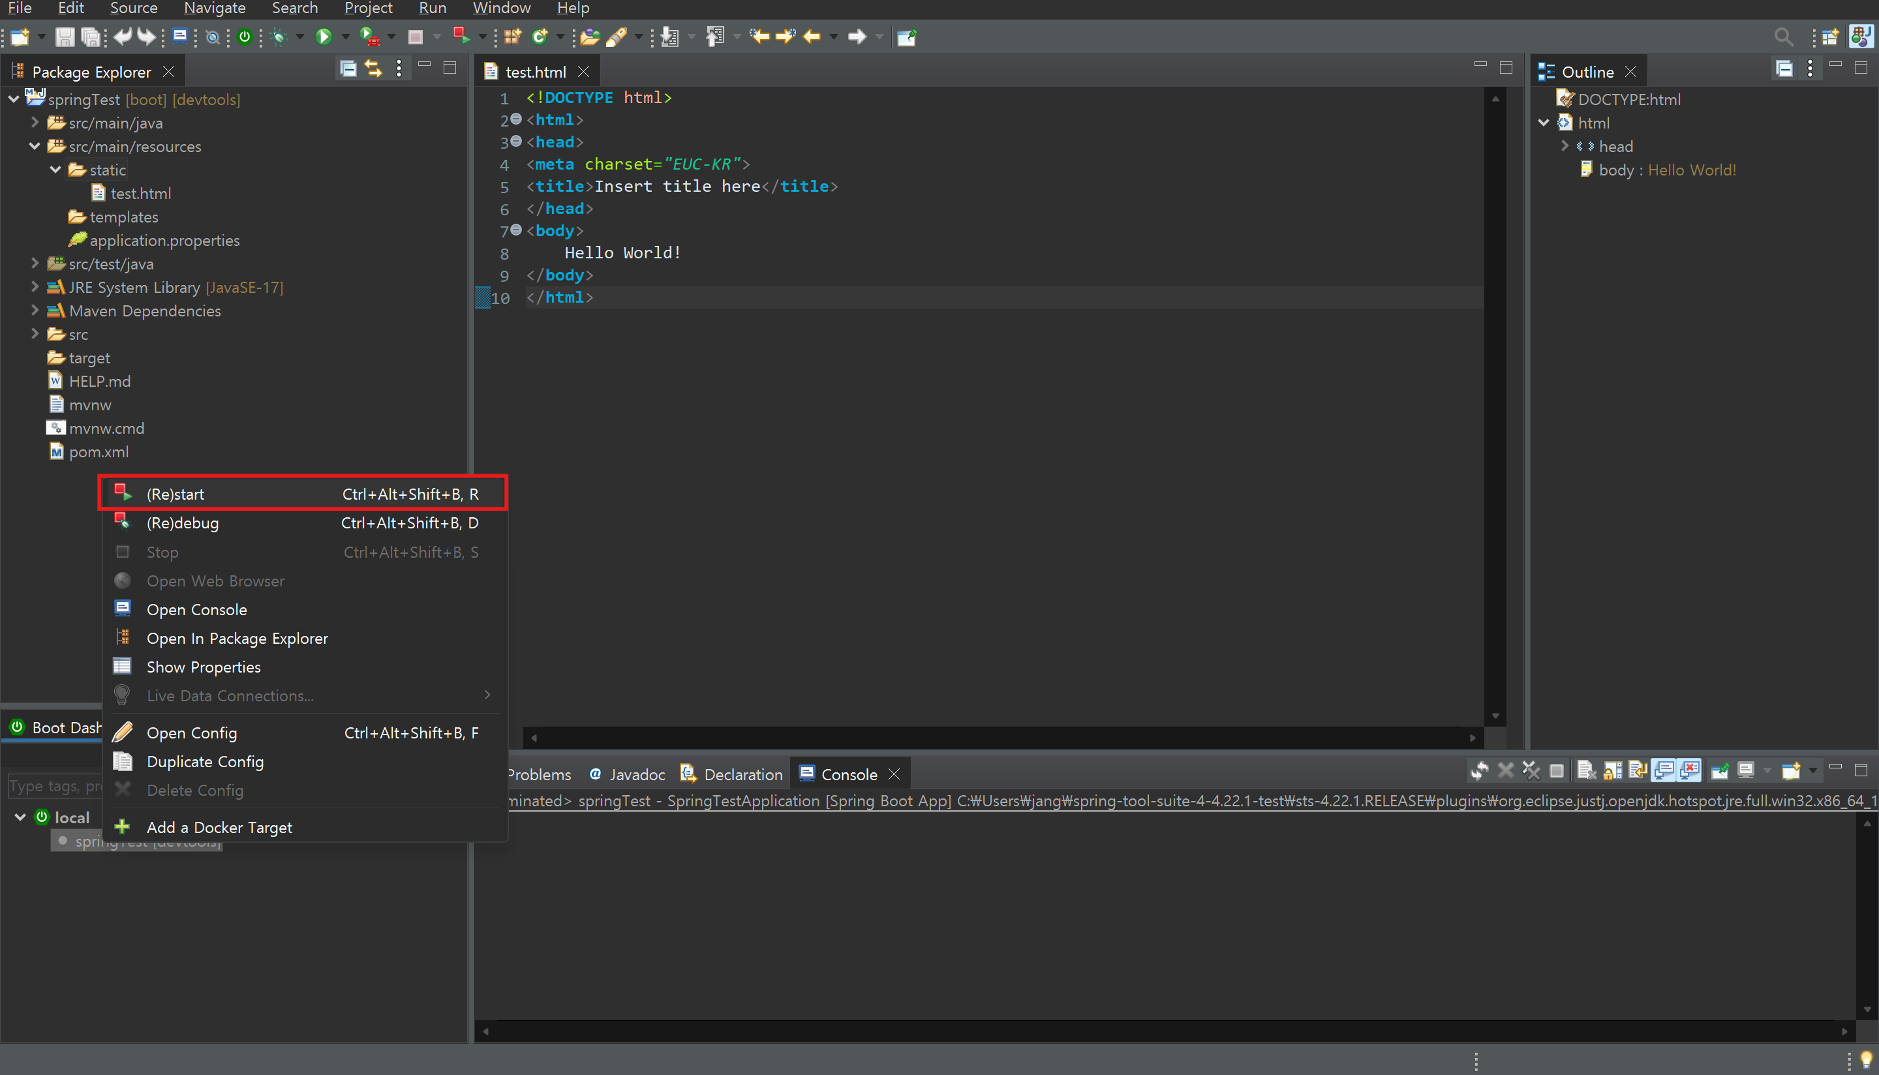Expand the src/main/java folder
Viewport: 1879px width, 1075px height.
pos(35,123)
